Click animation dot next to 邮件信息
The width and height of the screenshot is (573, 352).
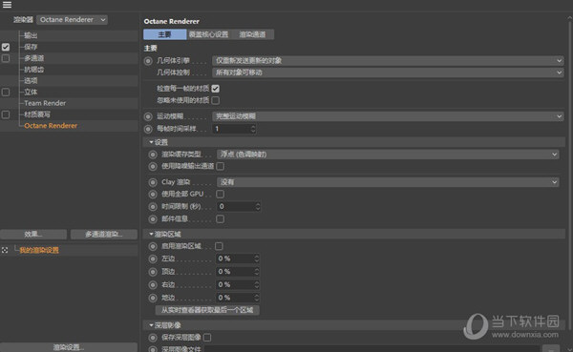coord(153,219)
